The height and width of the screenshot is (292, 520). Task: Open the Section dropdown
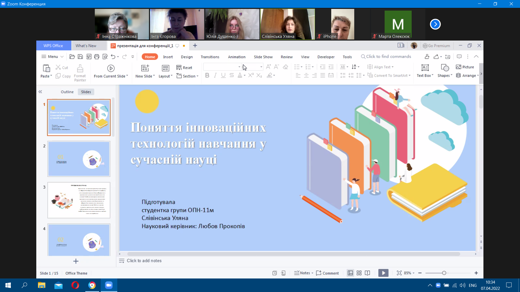click(187, 76)
